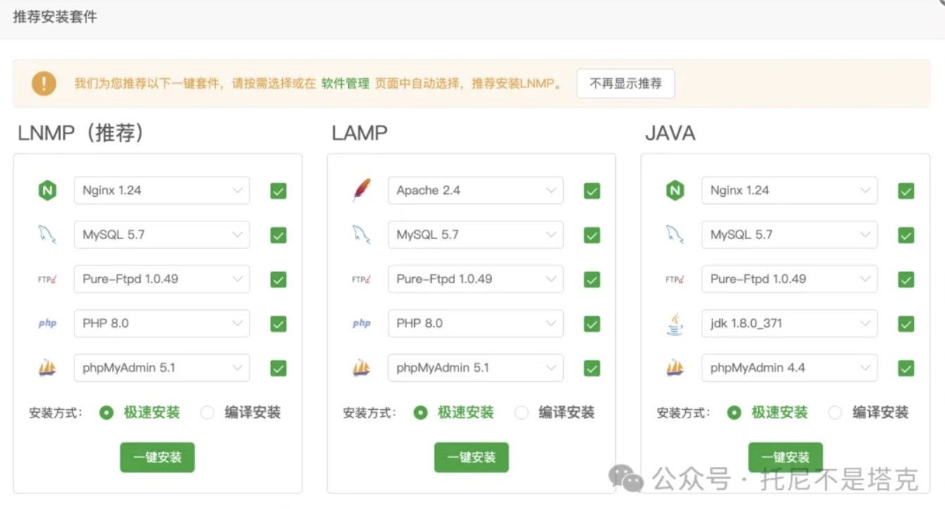
Task: Click 一键安装 button under JAVA
Action: [x=785, y=457]
